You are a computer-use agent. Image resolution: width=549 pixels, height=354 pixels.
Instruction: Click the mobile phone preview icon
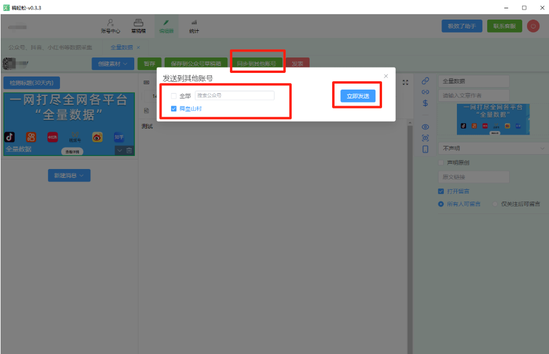(425, 149)
